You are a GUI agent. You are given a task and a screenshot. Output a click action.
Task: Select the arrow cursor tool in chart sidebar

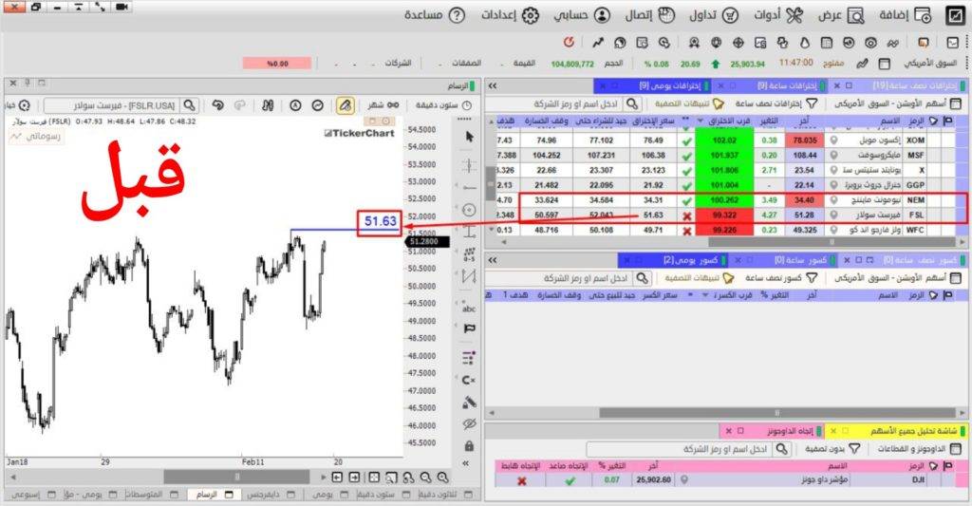tap(469, 137)
